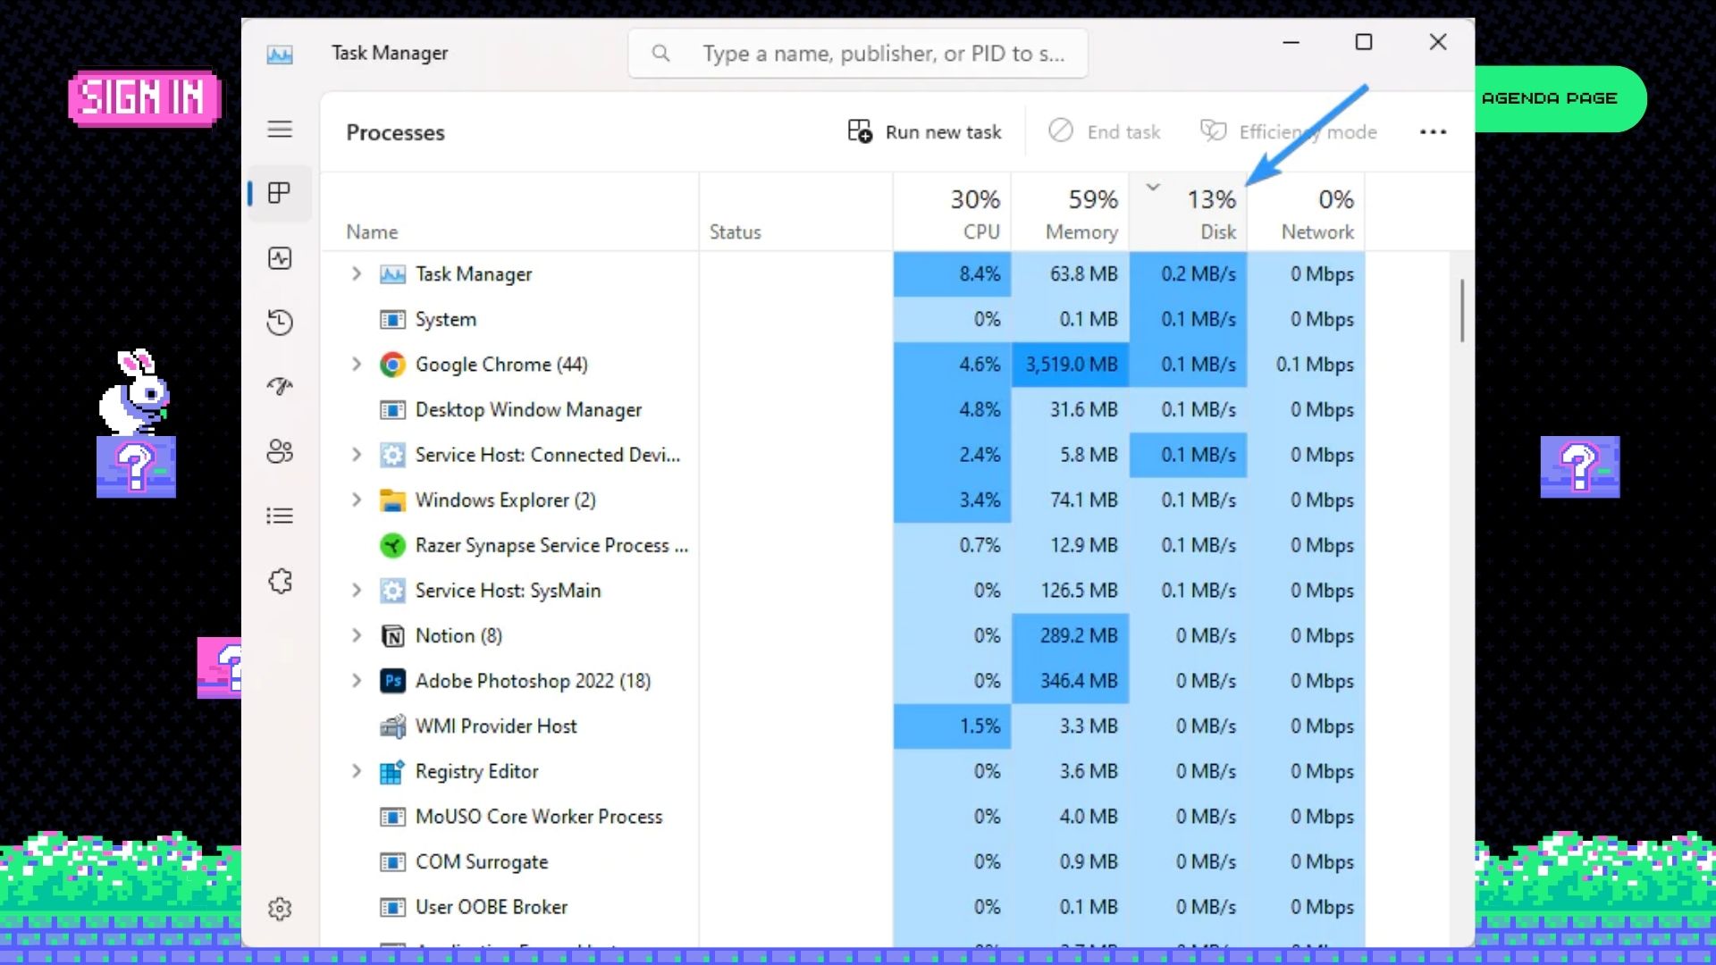This screenshot has width=1716, height=965.
Task: Click the process list vertical scrollbar
Action: [1462, 310]
